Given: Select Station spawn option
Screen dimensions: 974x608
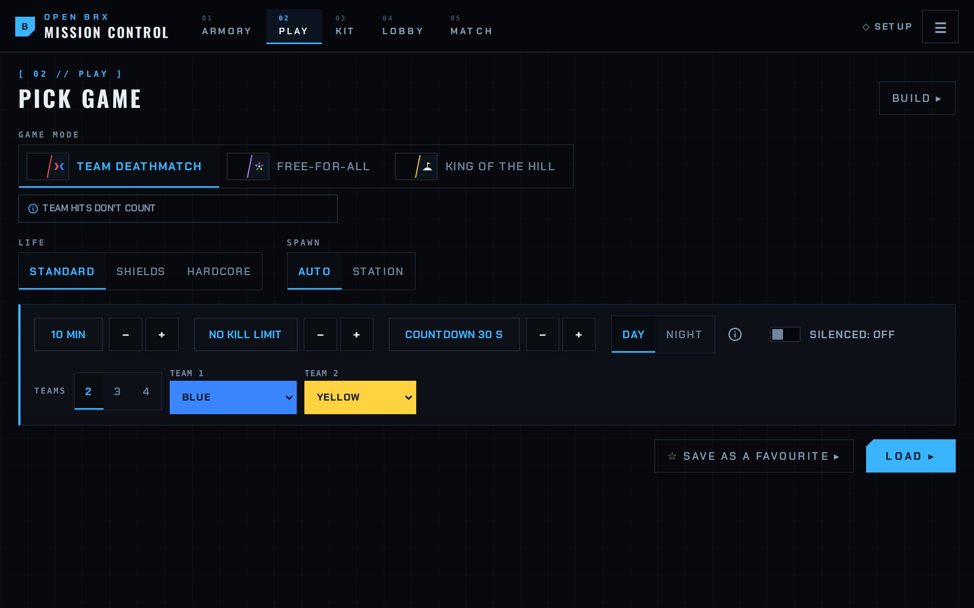Looking at the screenshot, I should (378, 271).
